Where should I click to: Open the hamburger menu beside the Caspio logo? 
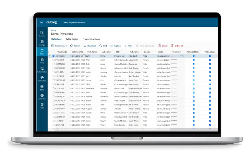pyautogui.click(x=41, y=23)
